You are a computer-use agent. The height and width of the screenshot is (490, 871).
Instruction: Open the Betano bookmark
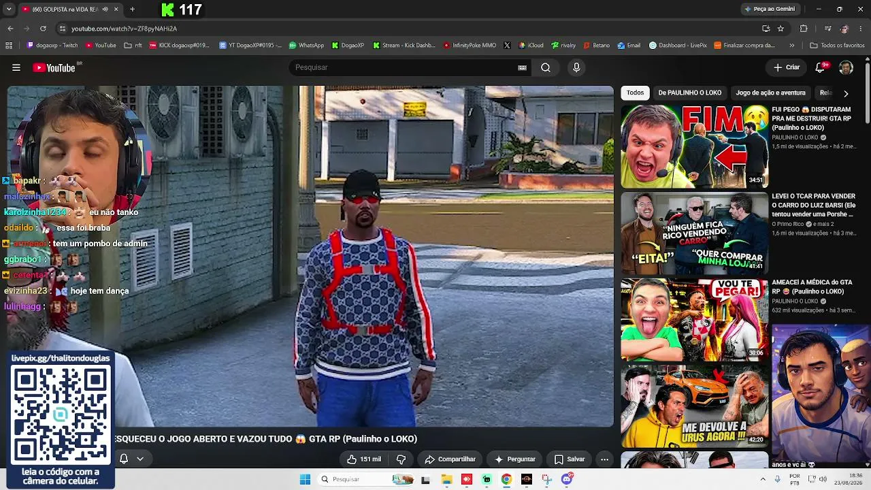[x=597, y=46]
